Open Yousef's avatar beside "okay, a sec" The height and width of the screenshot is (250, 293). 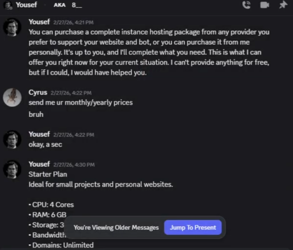tap(12, 139)
